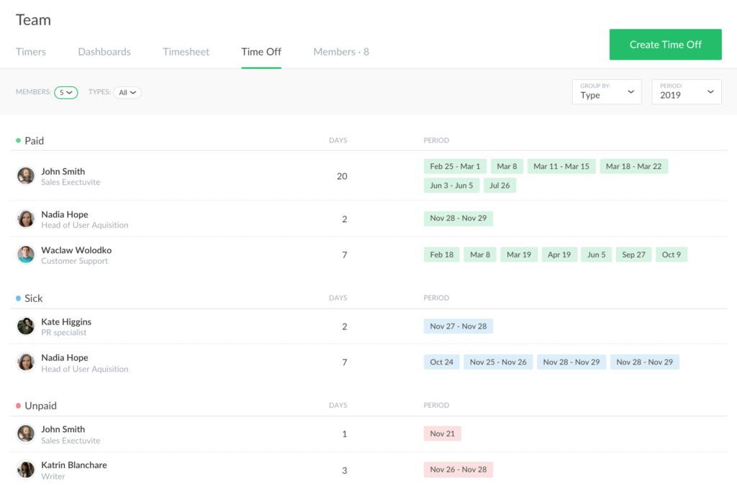737x494 pixels.
Task: Select John Smith's avatar under Unpaid
Action: pyautogui.click(x=26, y=434)
